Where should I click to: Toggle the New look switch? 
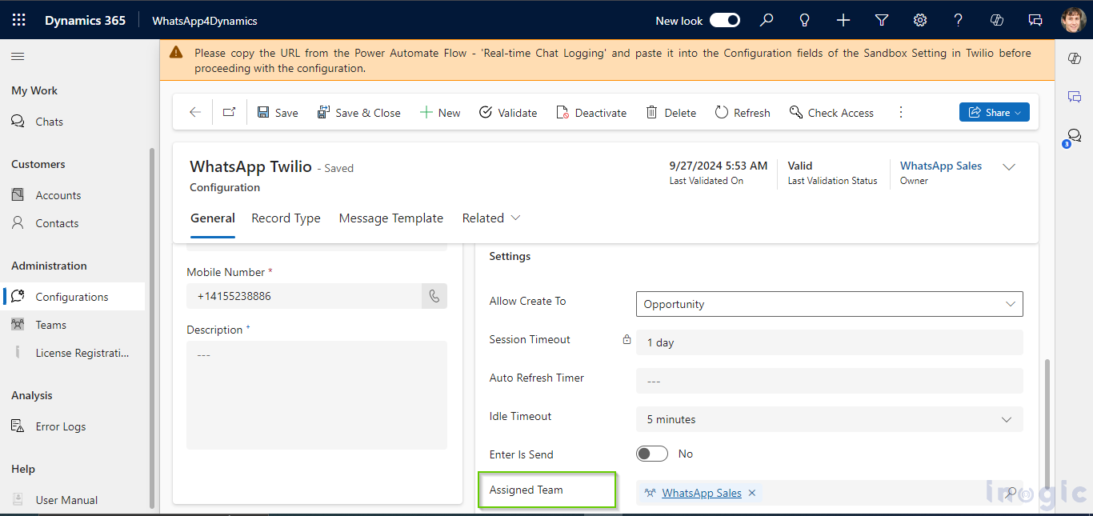[725, 21]
